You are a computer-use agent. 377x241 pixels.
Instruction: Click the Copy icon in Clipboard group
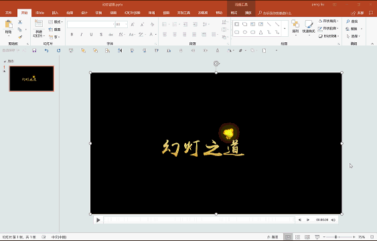pyautogui.click(x=20, y=29)
